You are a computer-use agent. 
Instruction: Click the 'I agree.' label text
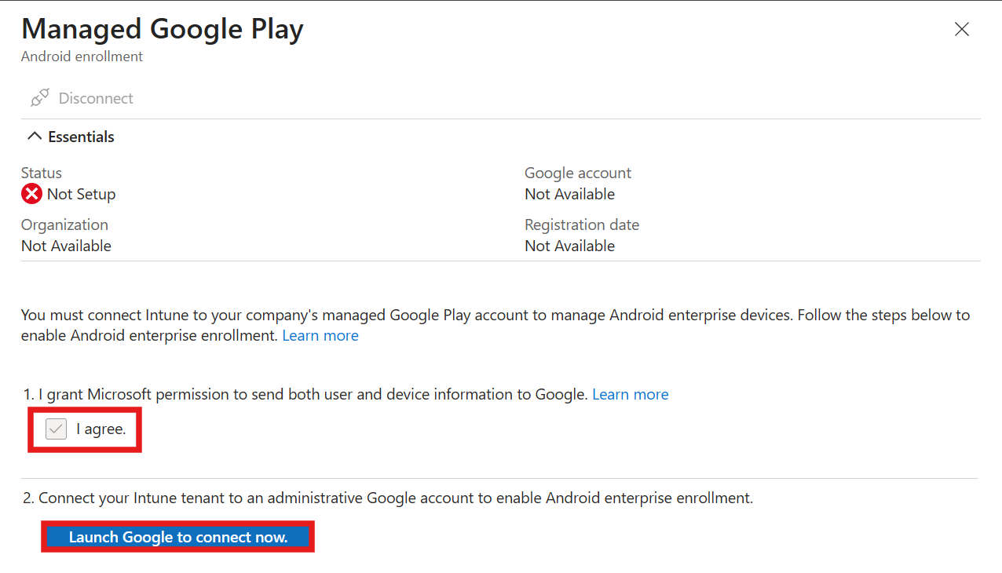click(101, 429)
